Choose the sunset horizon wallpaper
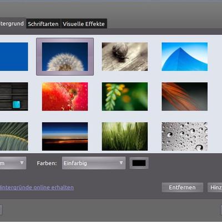222x222 pixels. 65,137
